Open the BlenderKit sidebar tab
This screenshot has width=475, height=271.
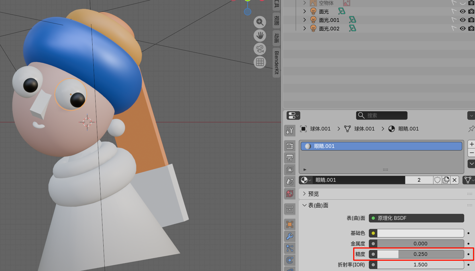[x=276, y=63]
